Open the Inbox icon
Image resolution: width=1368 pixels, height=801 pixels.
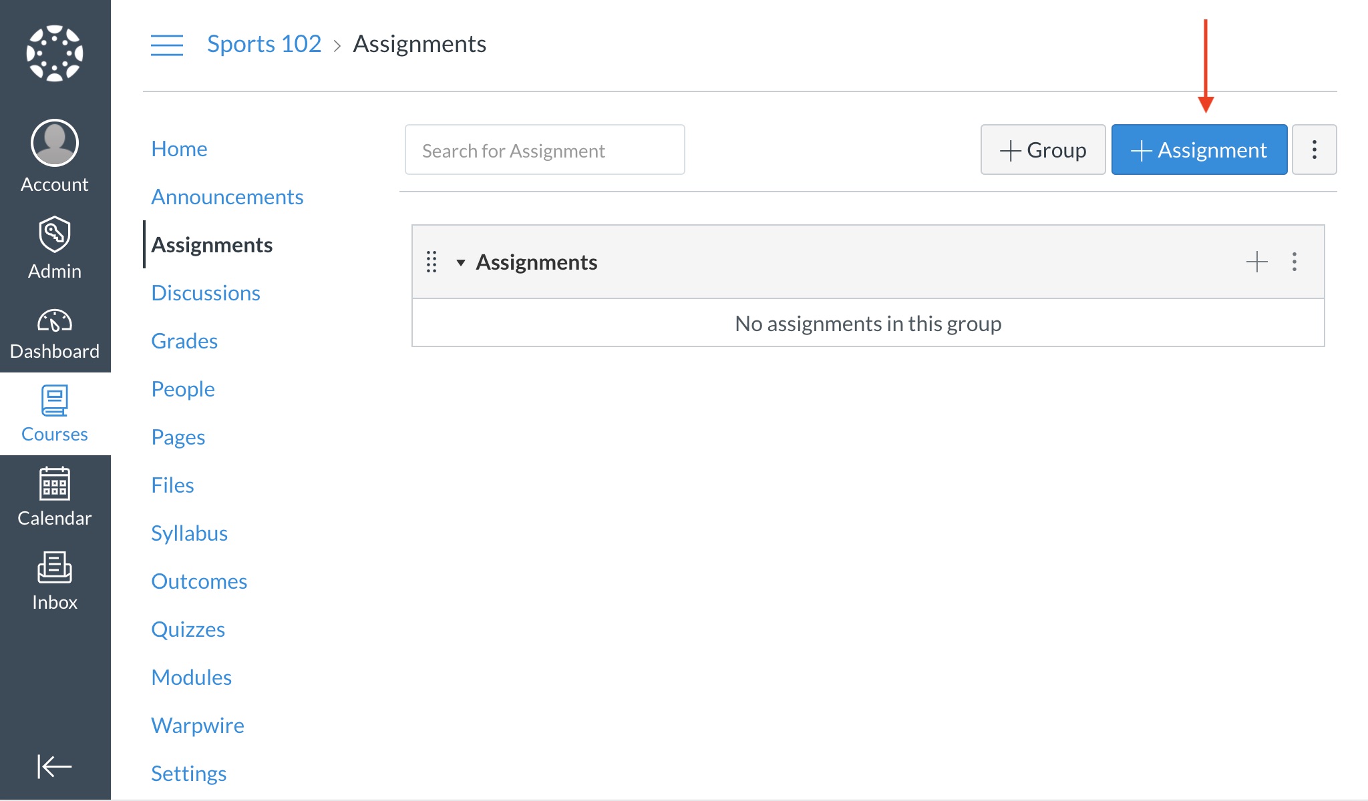point(55,567)
